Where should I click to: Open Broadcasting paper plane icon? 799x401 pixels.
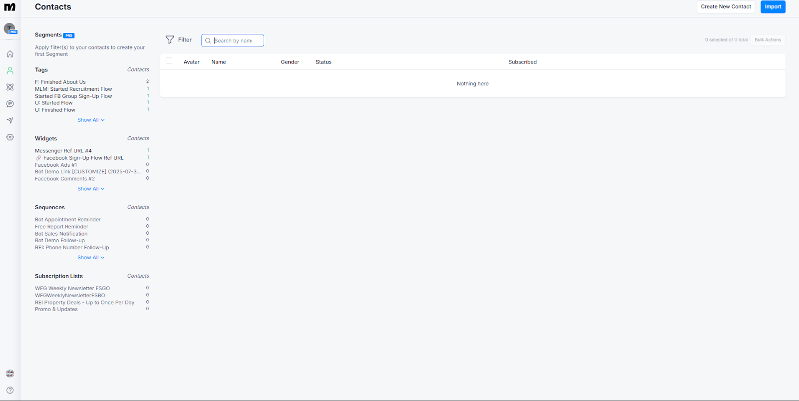pyautogui.click(x=10, y=120)
